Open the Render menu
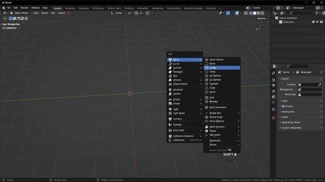 coord(24,8)
